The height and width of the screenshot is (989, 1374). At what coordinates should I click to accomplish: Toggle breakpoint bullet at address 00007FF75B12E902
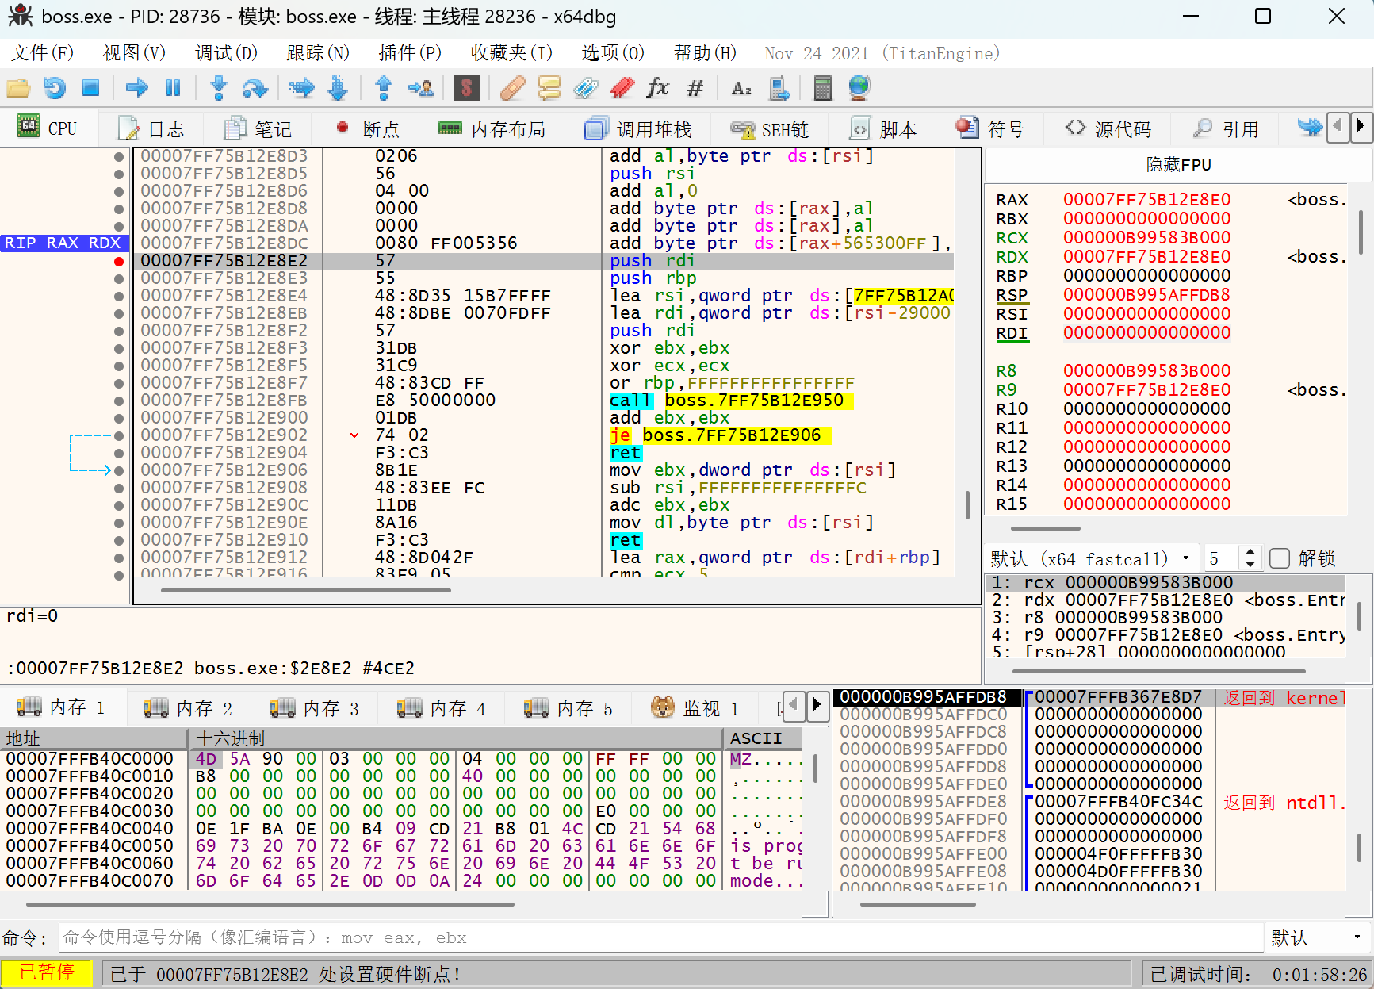click(119, 435)
